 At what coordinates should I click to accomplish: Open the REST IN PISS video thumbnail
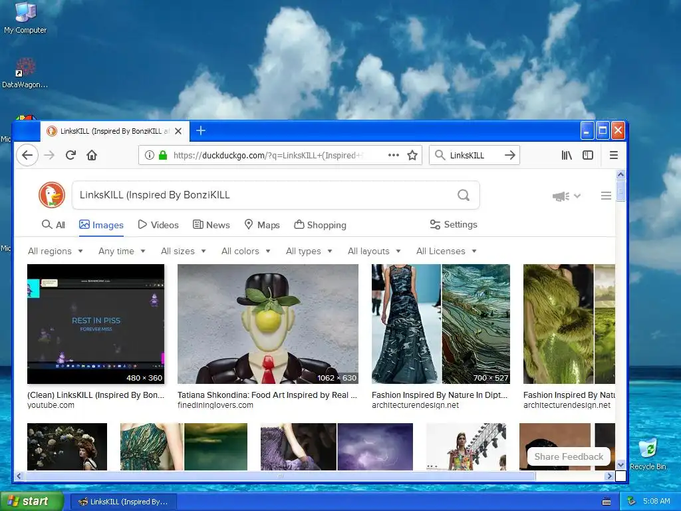pos(96,324)
